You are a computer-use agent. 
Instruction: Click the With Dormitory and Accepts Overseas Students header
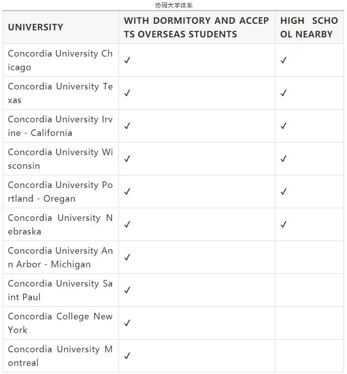click(x=196, y=27)
